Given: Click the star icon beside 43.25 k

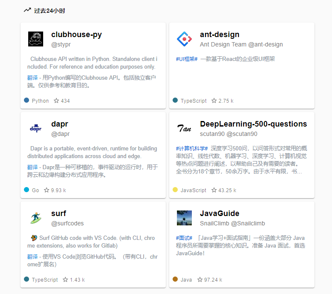Looking at the screenshot, I should [214, 190].
